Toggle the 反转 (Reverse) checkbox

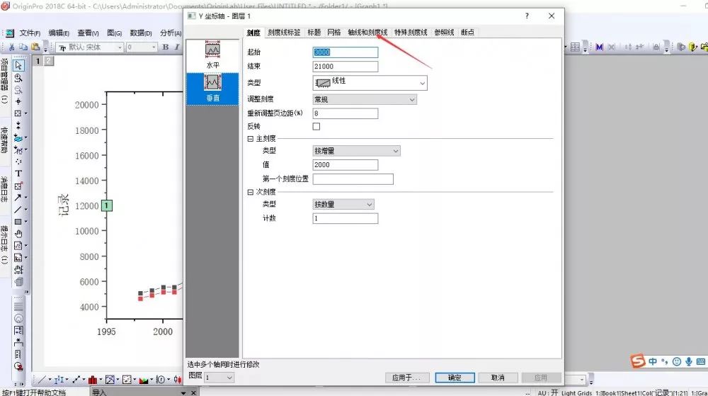pyautogui.click(x=316, y=126)
